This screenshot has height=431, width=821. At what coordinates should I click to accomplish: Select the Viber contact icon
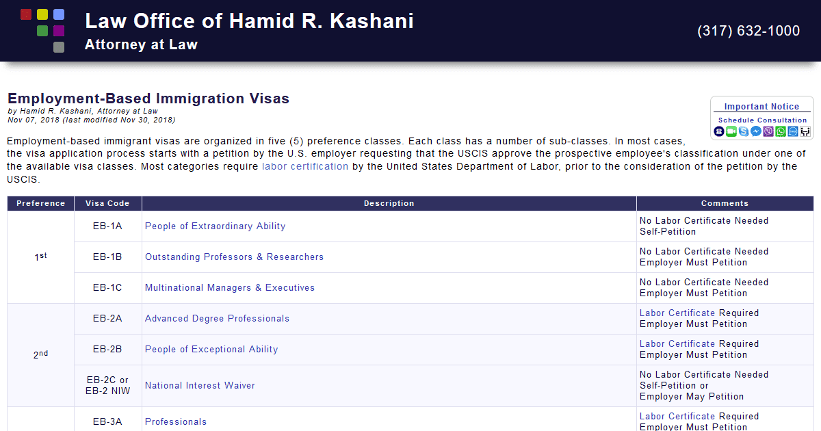(768, 131)
